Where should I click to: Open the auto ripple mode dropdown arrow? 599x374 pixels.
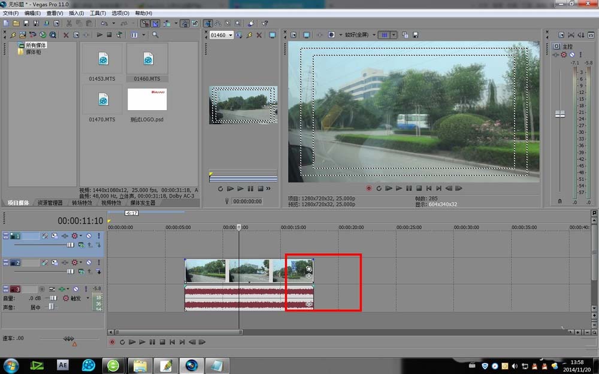(176, 23)
